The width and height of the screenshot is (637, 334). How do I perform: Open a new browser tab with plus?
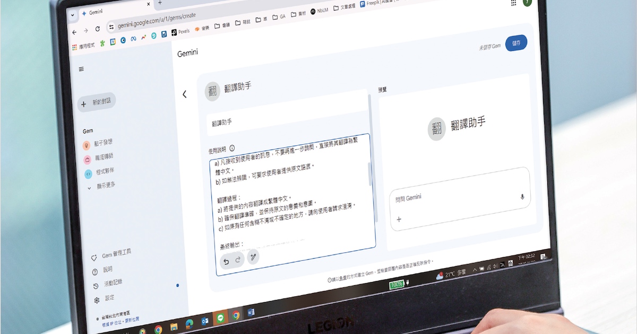click(160, 3)
